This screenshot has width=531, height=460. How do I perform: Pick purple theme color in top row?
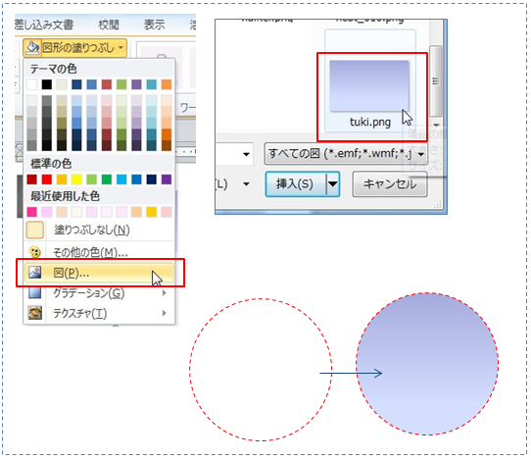point(136,84)
